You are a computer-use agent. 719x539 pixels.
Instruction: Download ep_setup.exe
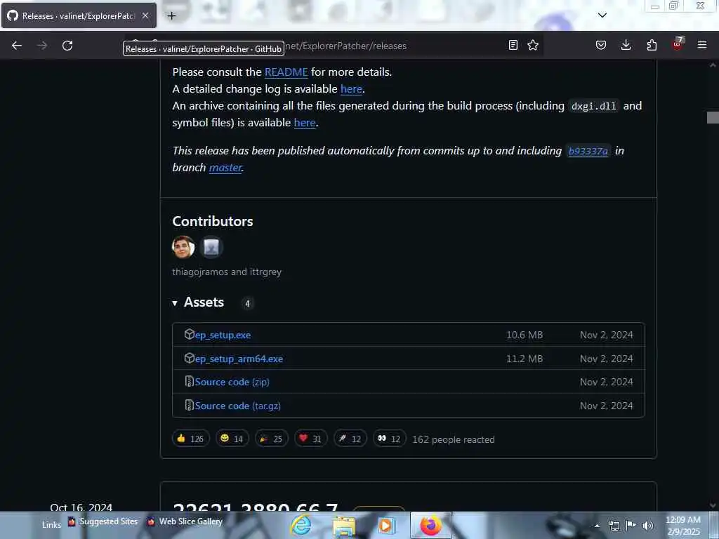coord(223,335)
